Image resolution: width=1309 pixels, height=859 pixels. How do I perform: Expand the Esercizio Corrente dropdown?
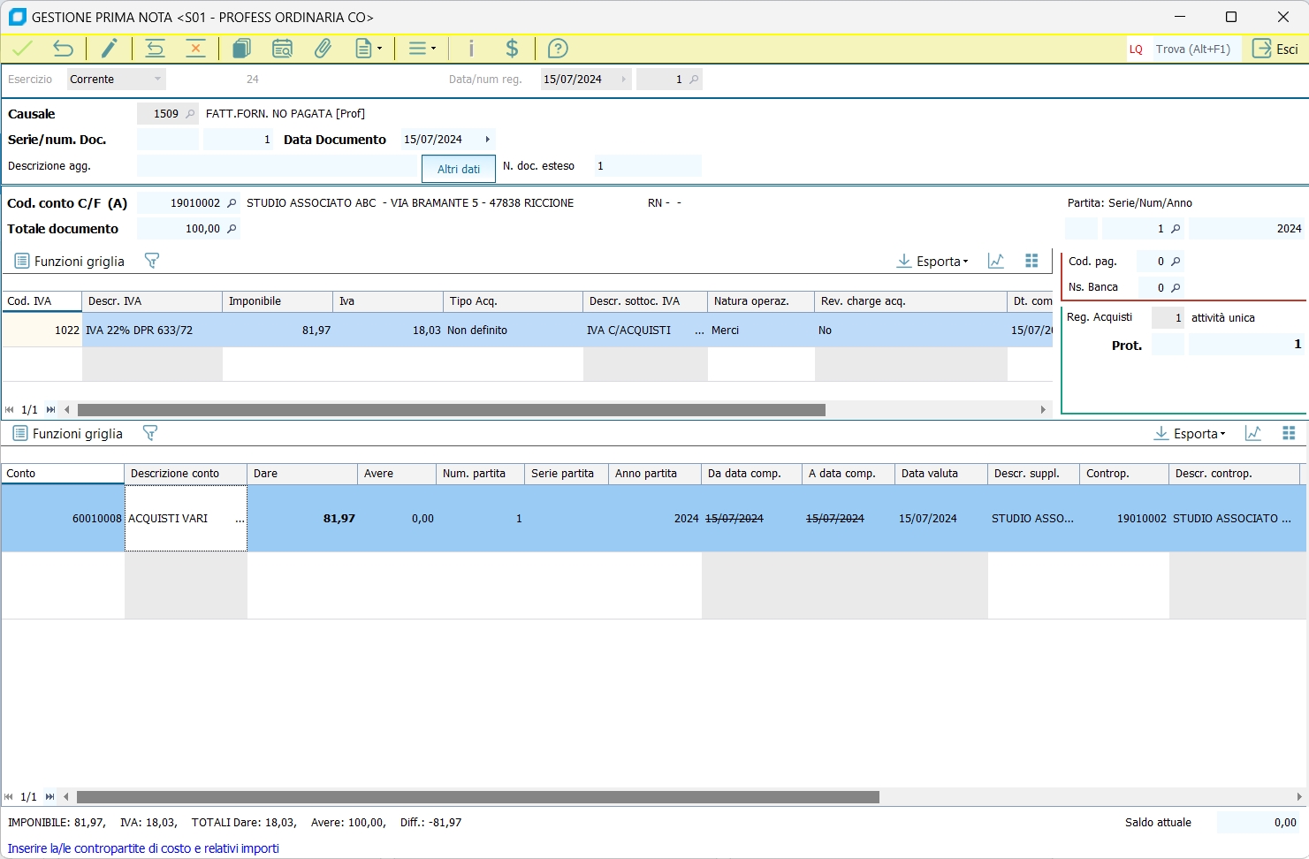coord(157,80)
